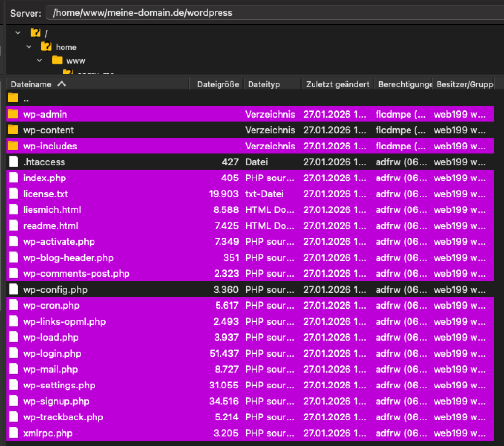Sort by the Zuletzt geändert column header
Viewport: 504px width, 446px height.
[337, 84]
